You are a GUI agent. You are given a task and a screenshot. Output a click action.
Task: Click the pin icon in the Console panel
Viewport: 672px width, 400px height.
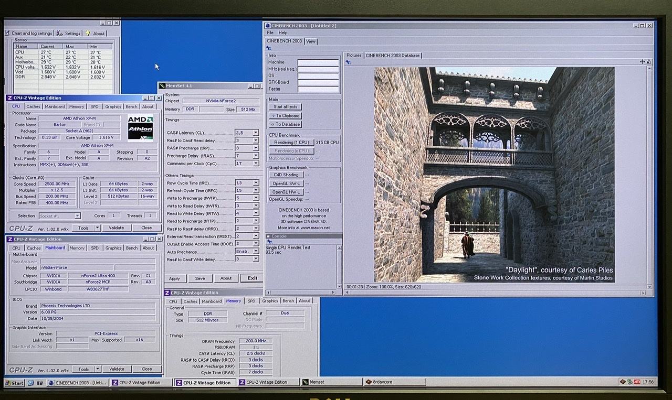[269, 242]
